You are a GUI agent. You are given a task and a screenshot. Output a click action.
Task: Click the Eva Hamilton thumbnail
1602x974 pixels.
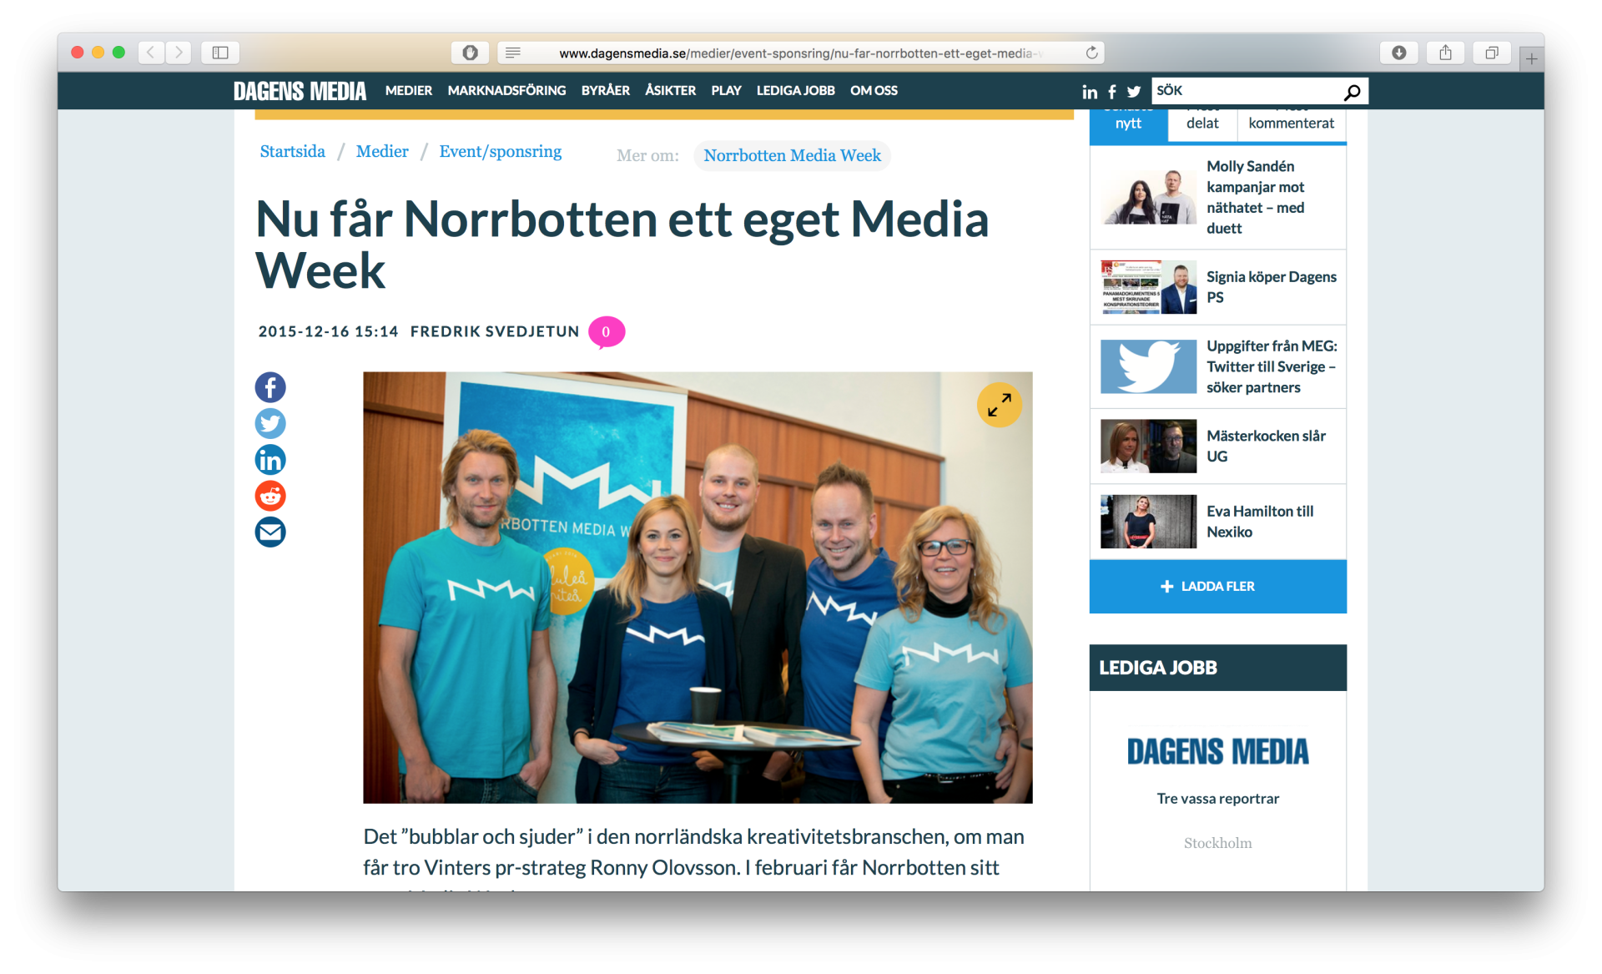[x=1148, y=522]
